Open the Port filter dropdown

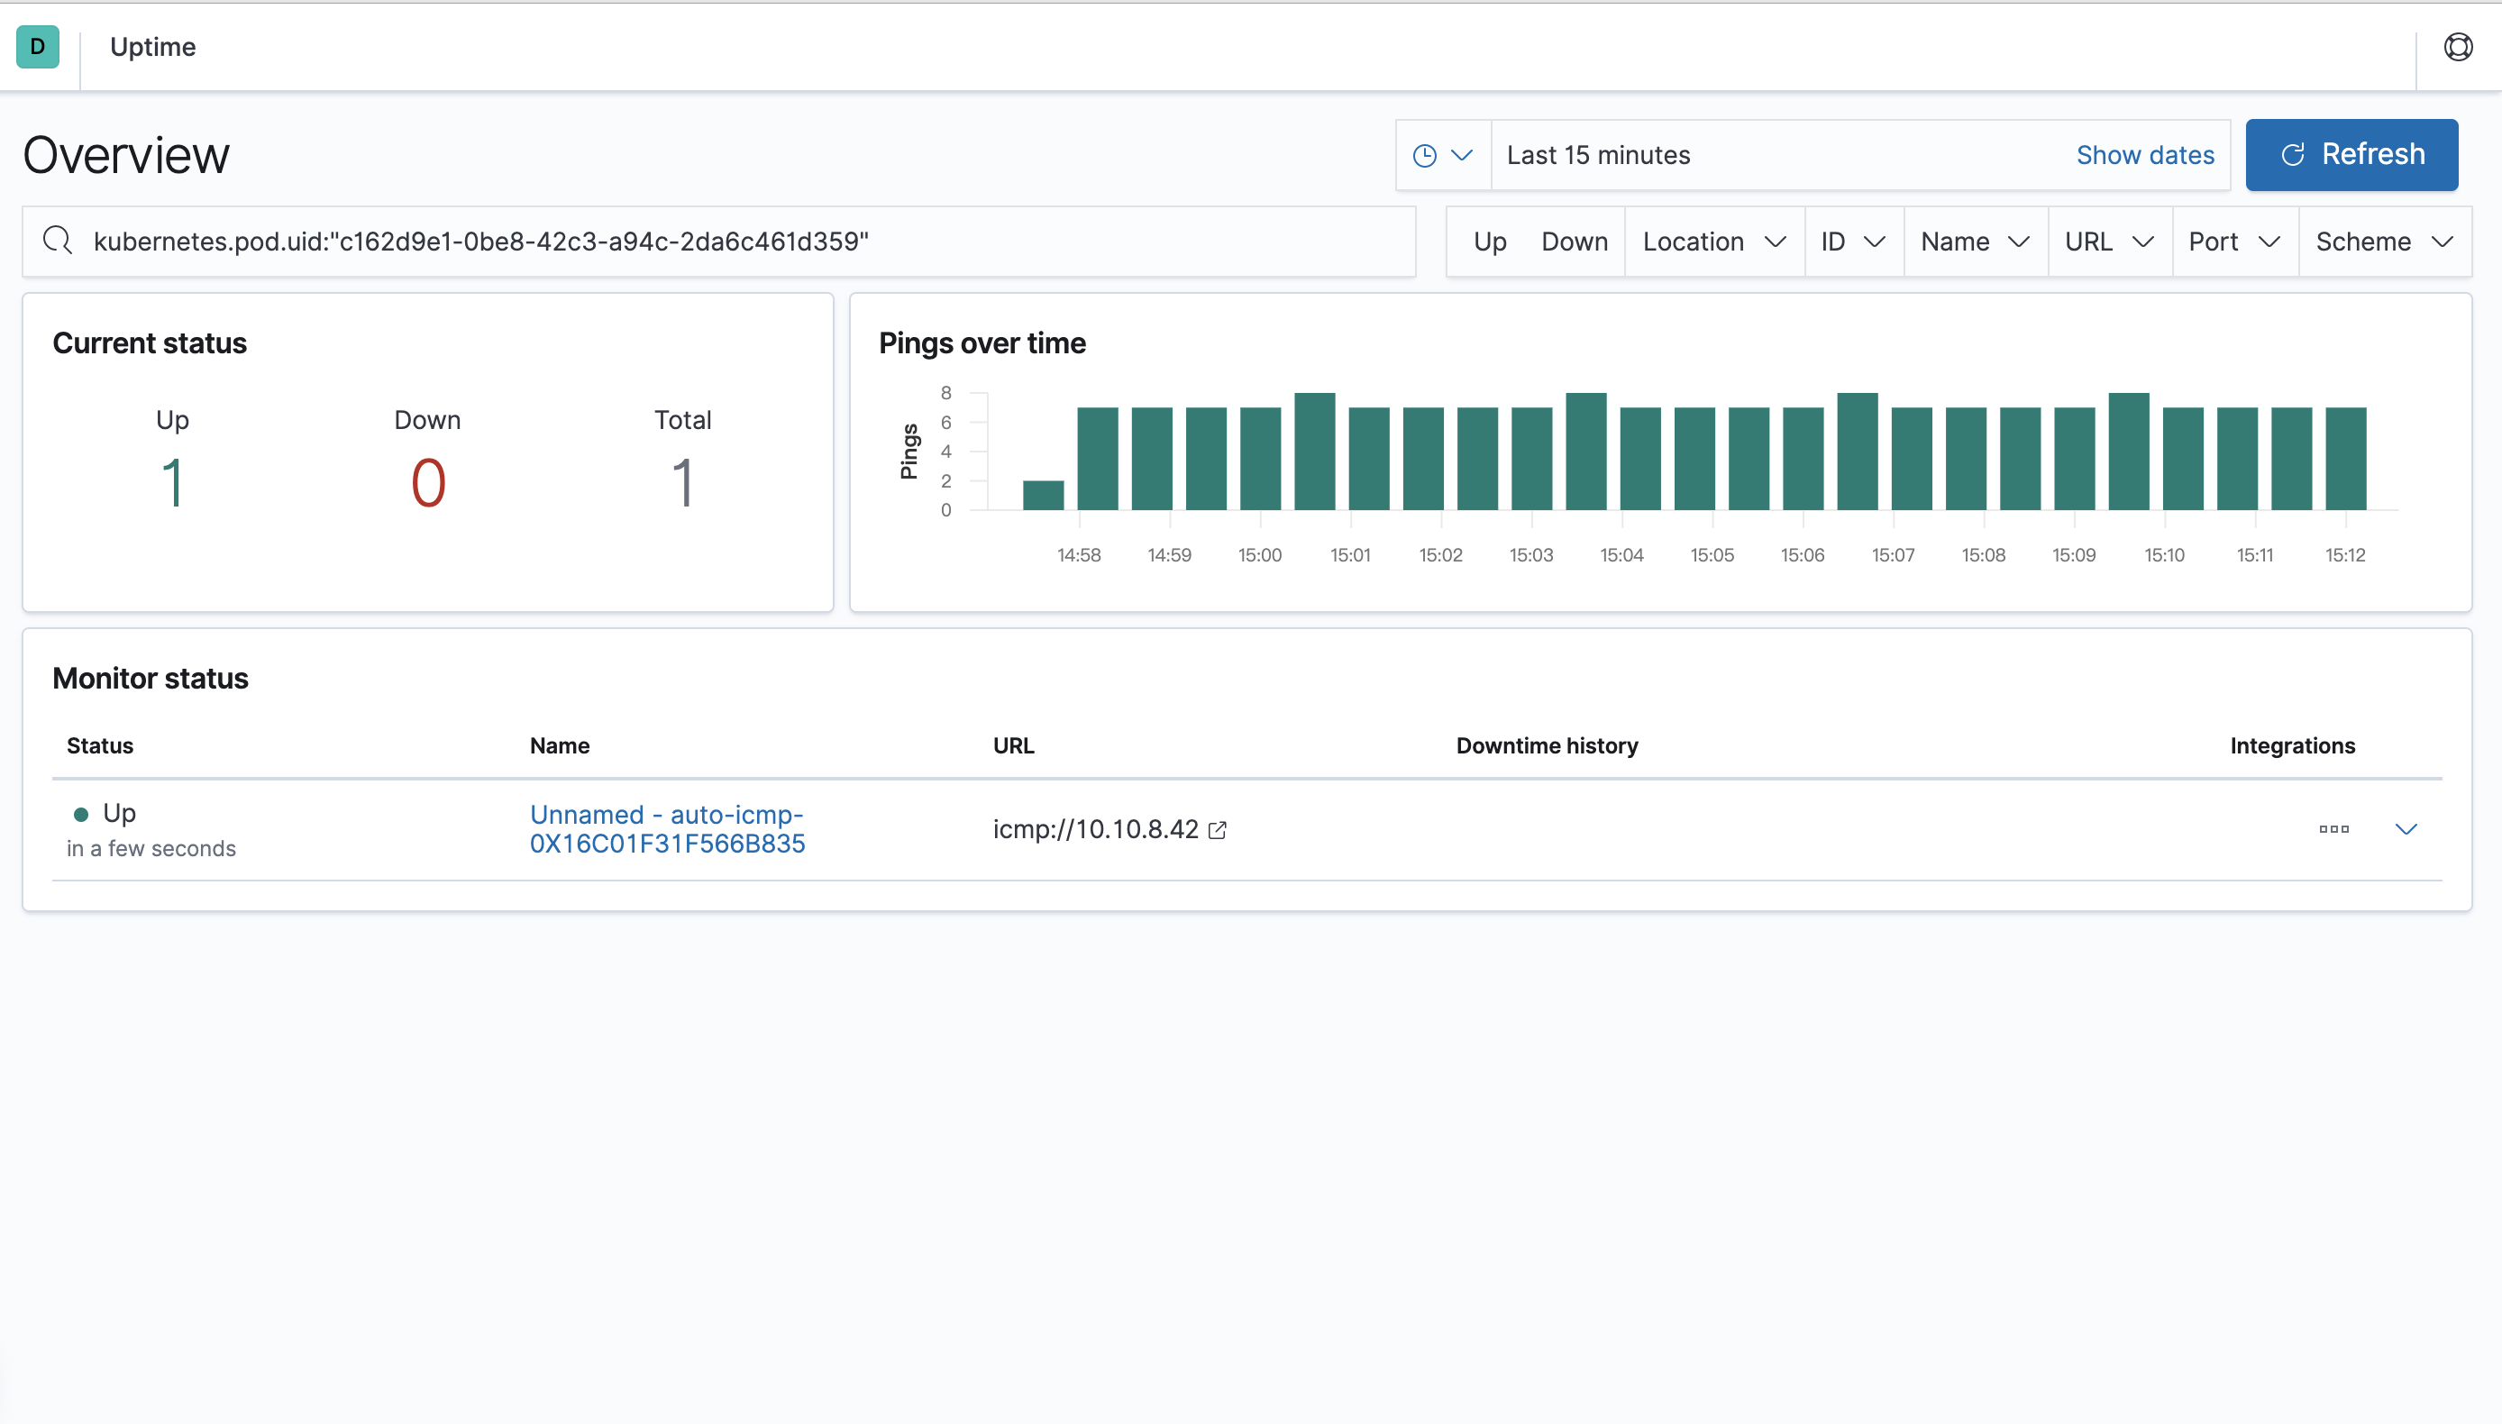[2233, 242]
